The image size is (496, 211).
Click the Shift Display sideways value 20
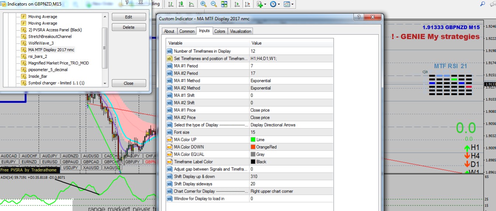coord(291,184)
